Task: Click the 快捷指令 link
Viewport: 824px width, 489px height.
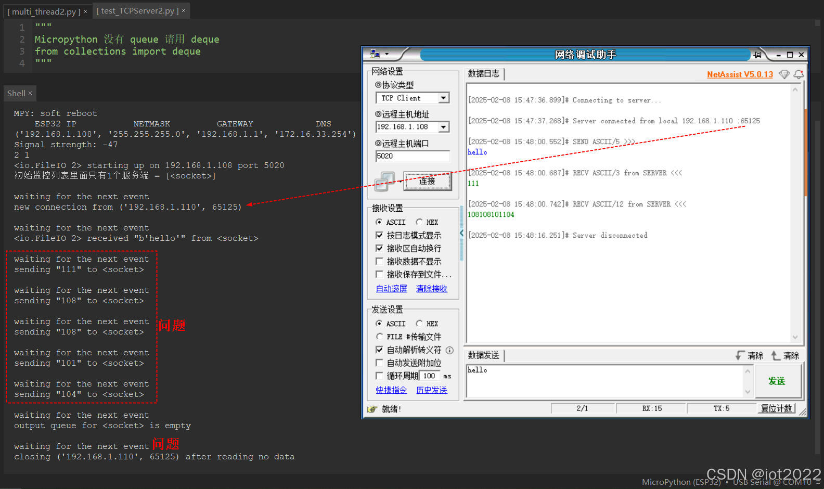Action: 391,390
